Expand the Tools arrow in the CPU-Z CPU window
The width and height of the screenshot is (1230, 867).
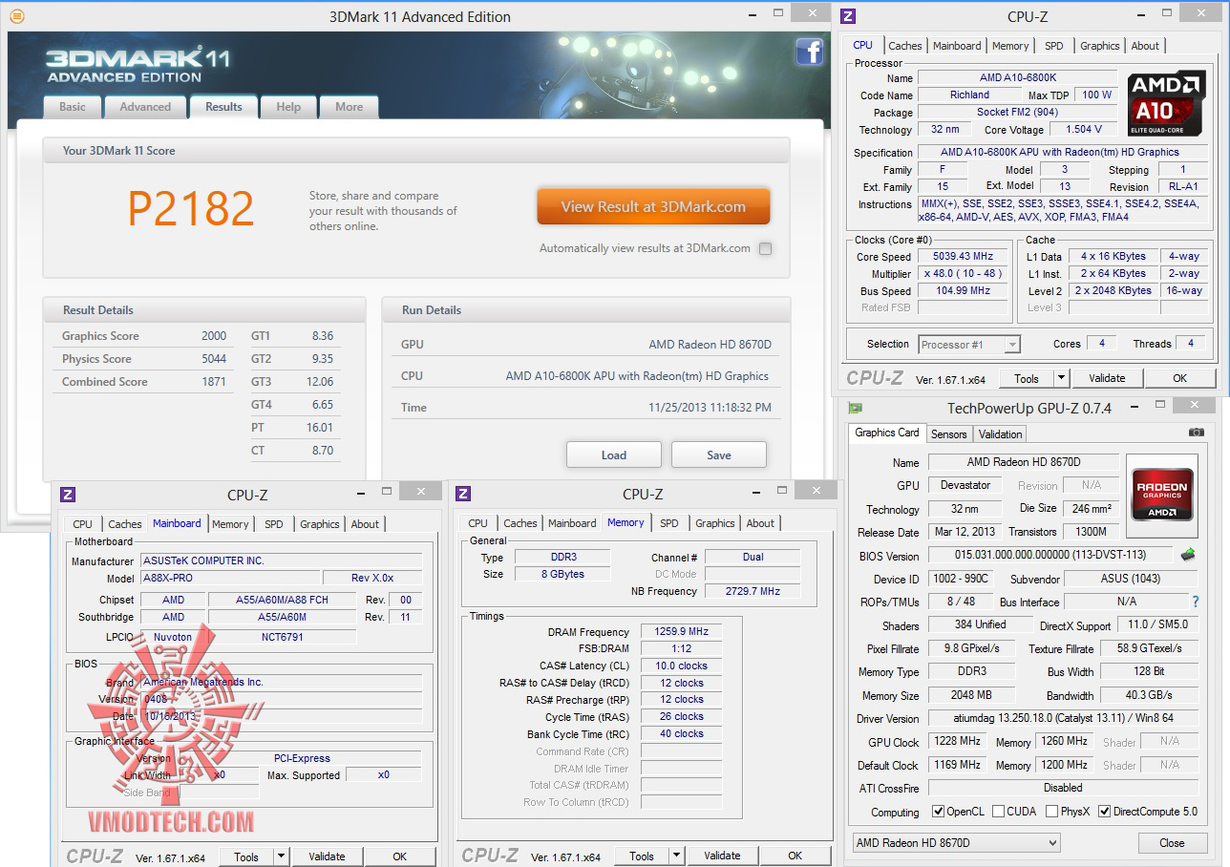click(x=1061, y=378)
